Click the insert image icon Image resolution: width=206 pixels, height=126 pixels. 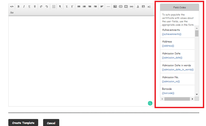[115, 6]
